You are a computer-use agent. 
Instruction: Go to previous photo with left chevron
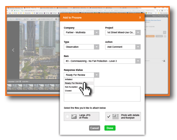tap(13, 50)
